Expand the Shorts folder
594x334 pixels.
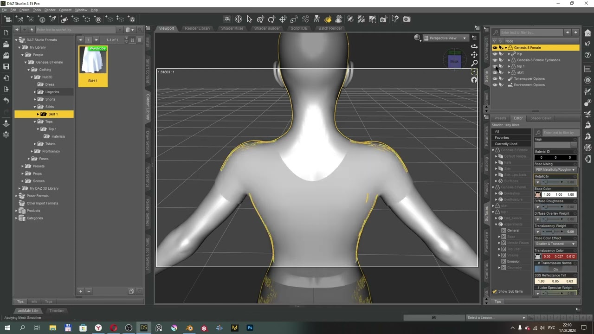coord(35,99)
